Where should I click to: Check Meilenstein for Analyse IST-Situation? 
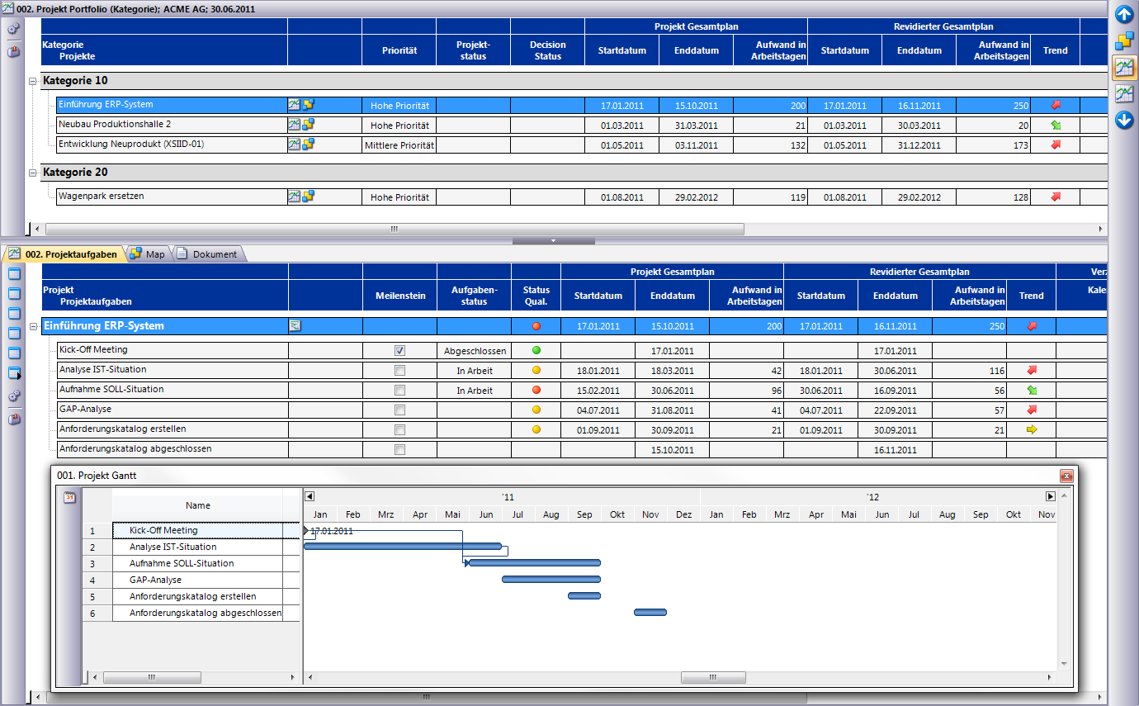(400, 371)
